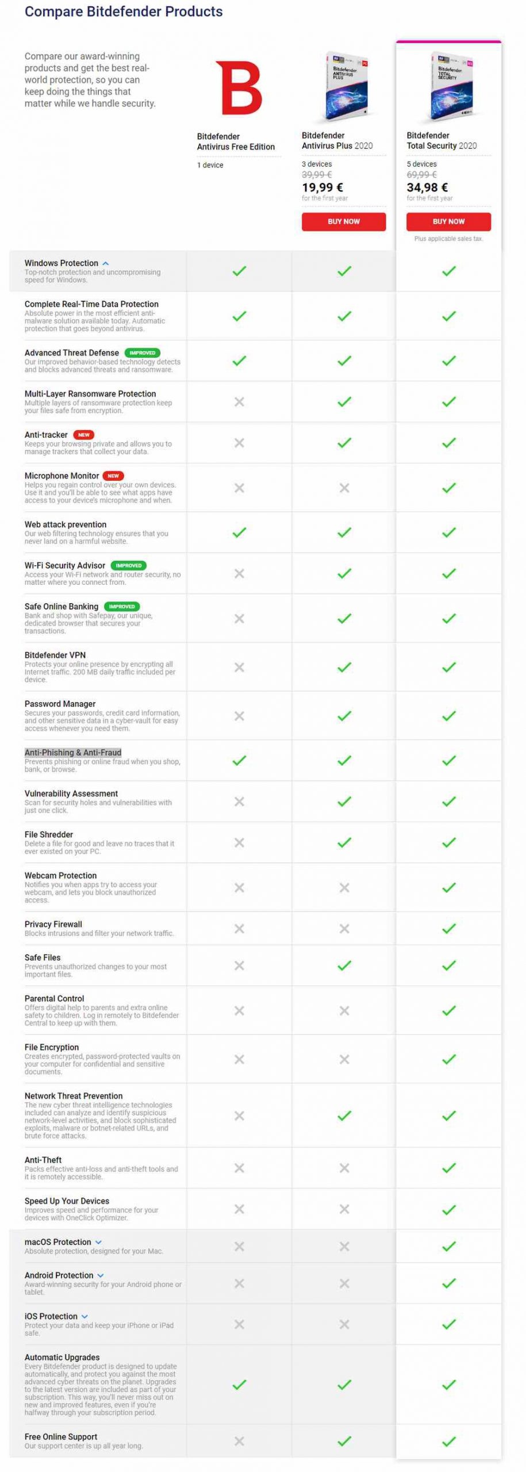Viewport: 526px width, 1472px height.
Task: Collapse the Windows Protection section chevron
Action: (x=106, y=263)
